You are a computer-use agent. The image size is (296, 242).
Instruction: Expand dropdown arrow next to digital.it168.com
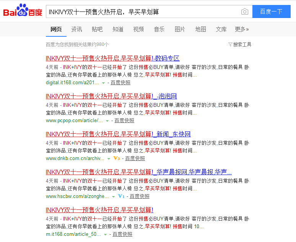(104, 83)
